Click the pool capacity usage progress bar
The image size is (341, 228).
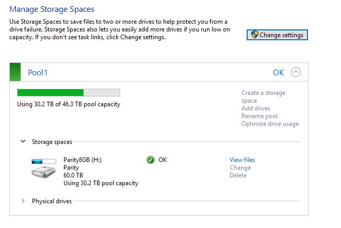[x=69, y=92]
